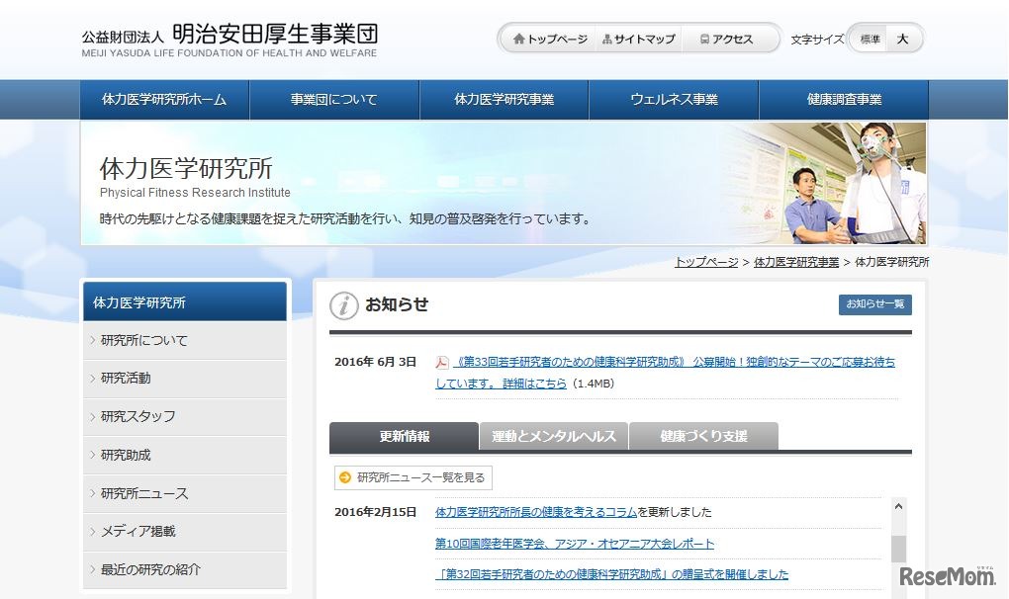Select the 標準 text size option

[x=871, y=39]
